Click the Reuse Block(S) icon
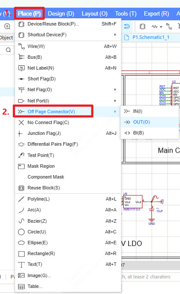Screen dimensions: 180x294 click(21, 188)
